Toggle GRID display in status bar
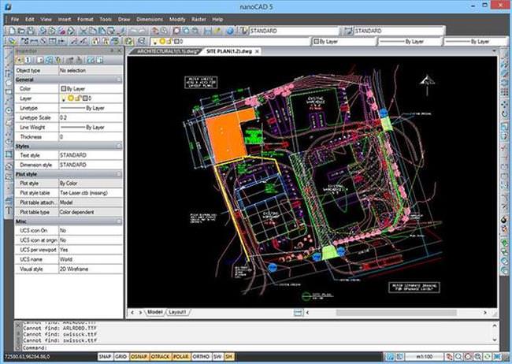The height and width of the screenshot is (364, 512). [121, 356]
